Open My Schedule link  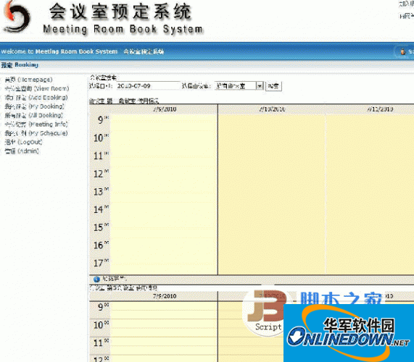pyautogui.click(x=36, y=133)
